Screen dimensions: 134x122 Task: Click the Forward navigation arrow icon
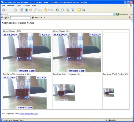[15, 10]
